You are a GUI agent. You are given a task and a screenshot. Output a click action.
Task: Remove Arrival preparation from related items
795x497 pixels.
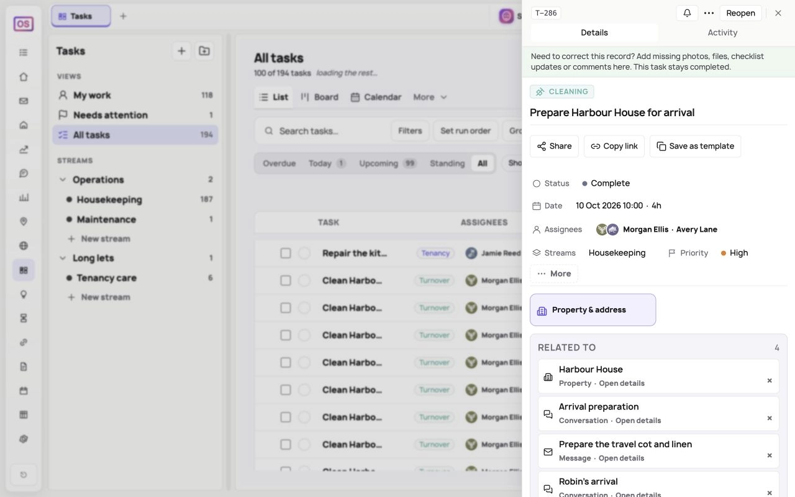click(770, 418)
